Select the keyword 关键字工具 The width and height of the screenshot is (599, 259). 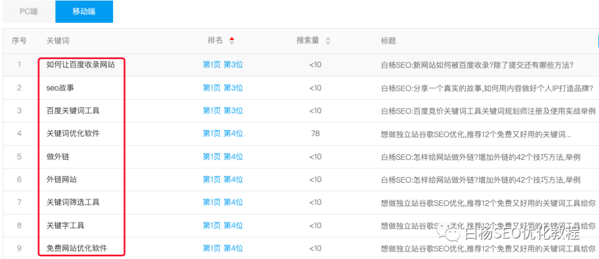coord(65,226)
